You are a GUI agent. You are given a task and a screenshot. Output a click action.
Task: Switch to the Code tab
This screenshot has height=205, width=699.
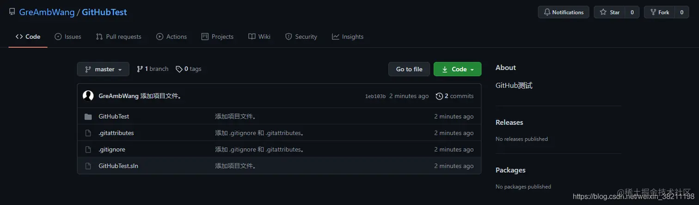[28, 36]
